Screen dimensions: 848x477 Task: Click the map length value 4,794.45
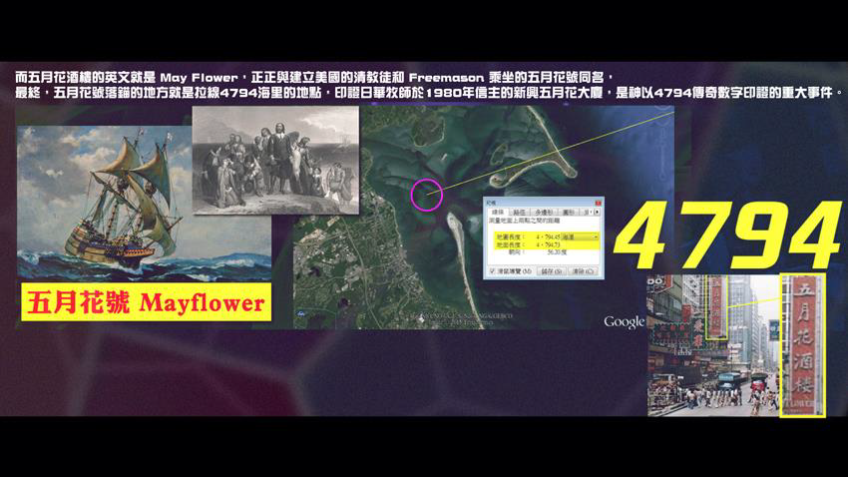pyautogui.click(x=548, y=237)
